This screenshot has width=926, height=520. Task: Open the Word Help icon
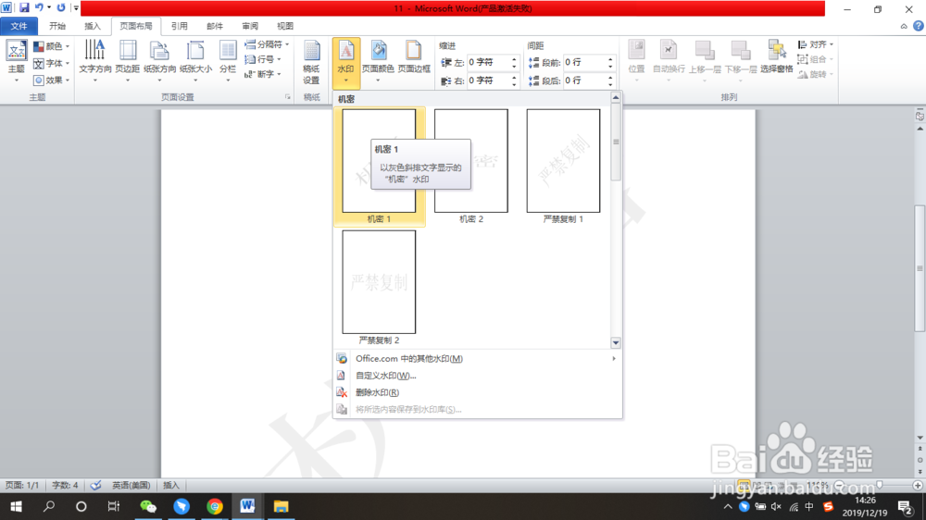tap(919, 26)
